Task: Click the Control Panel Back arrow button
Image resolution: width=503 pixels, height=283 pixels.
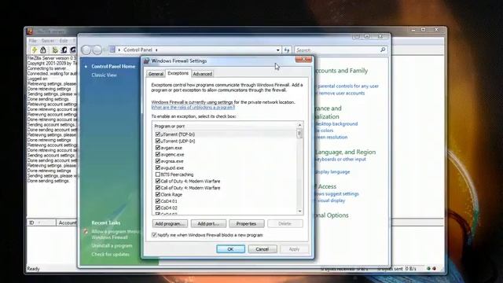Action: [86, 50]
